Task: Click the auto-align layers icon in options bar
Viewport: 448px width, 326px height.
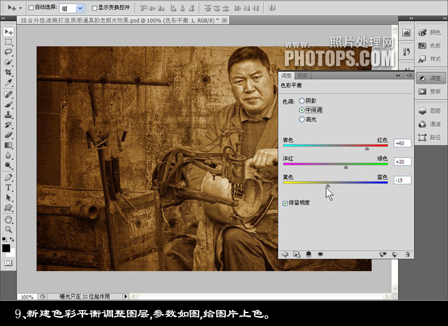Action: pyautogui.click(x=272, y=8)
